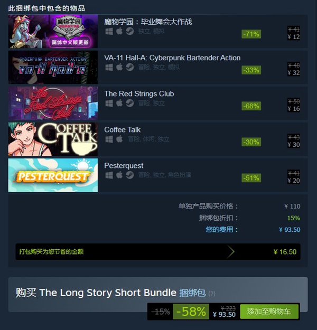Open the Coffee Talk title link

point(123,130)
